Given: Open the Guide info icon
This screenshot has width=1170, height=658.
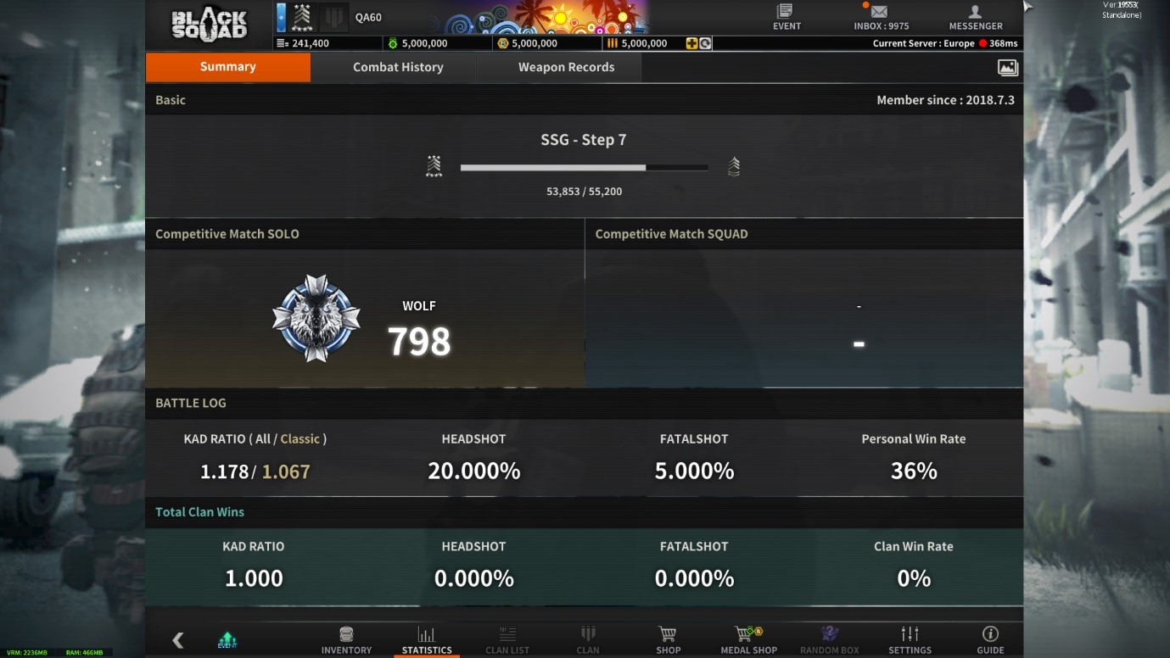Looking at the screenshot, I should (990, 634).
